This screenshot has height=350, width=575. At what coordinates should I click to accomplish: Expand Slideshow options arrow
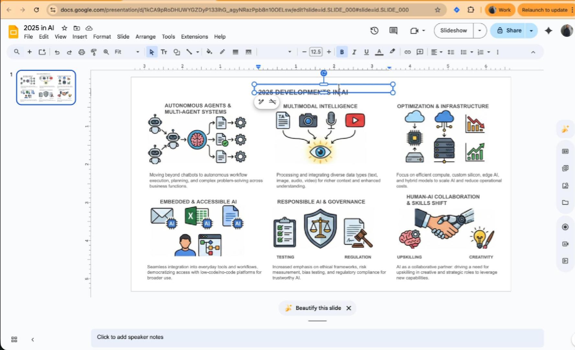480,30
